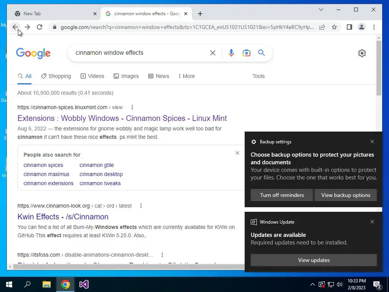Click Turn off reminders button
Viewport: 389px width, 292px height.
[282, 195]
